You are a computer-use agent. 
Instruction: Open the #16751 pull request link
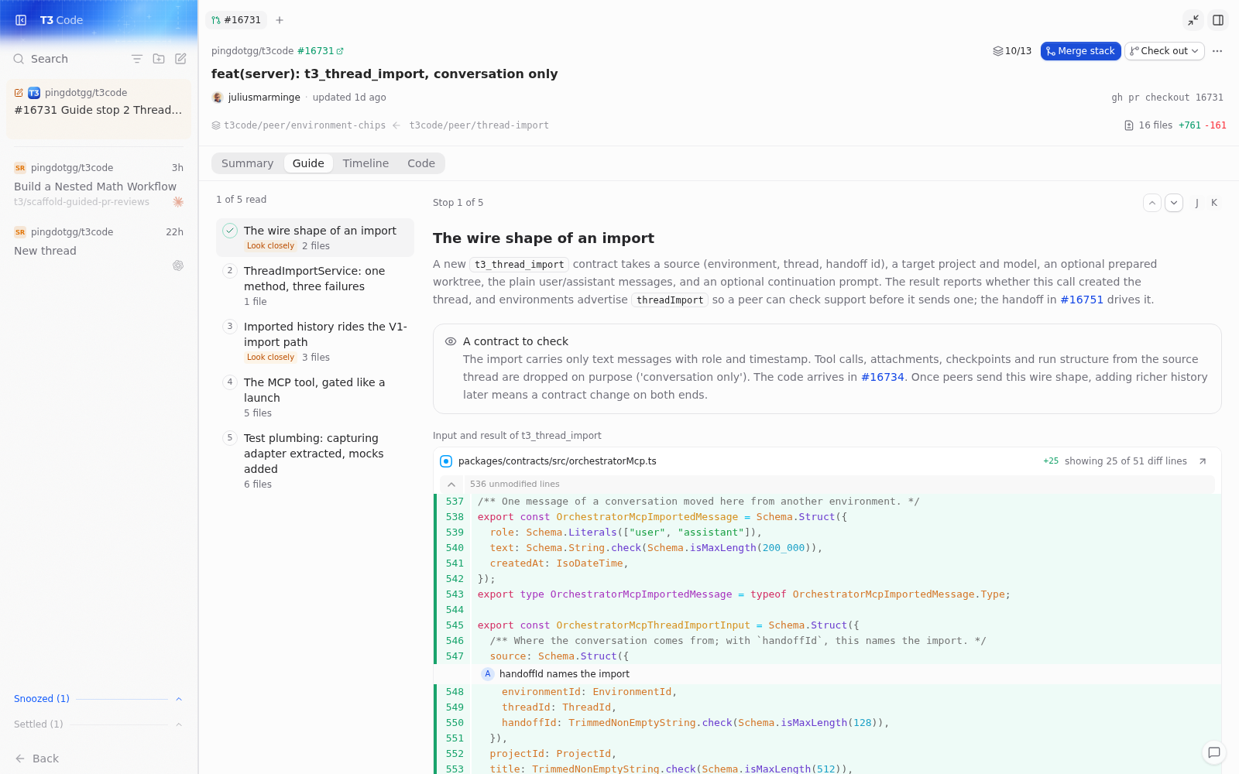click(1082, 300)
